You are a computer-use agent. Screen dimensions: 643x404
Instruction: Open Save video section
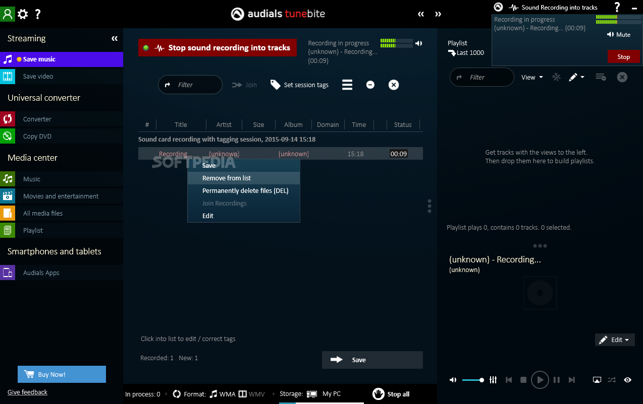[x=62, y=77]
